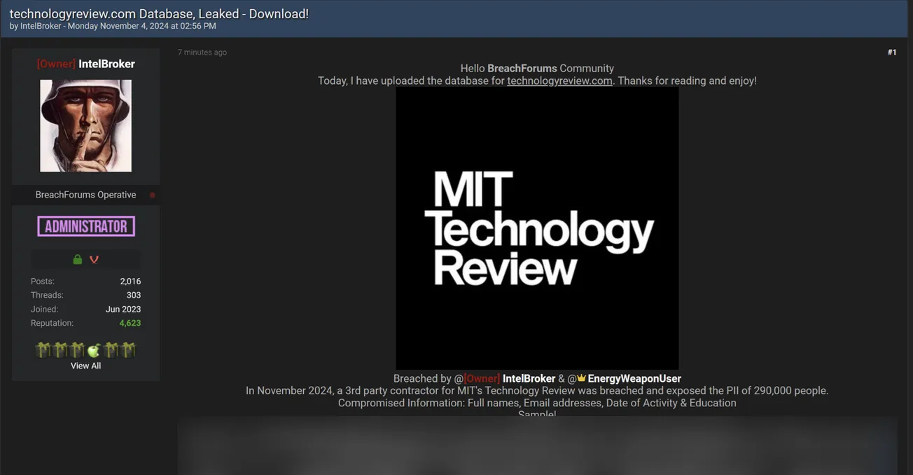The image size is (913, 475).
Task: Click the last gift box award icon
Action: [127, 350]
